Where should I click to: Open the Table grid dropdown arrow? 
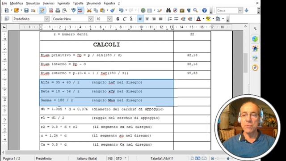[155, 10]
